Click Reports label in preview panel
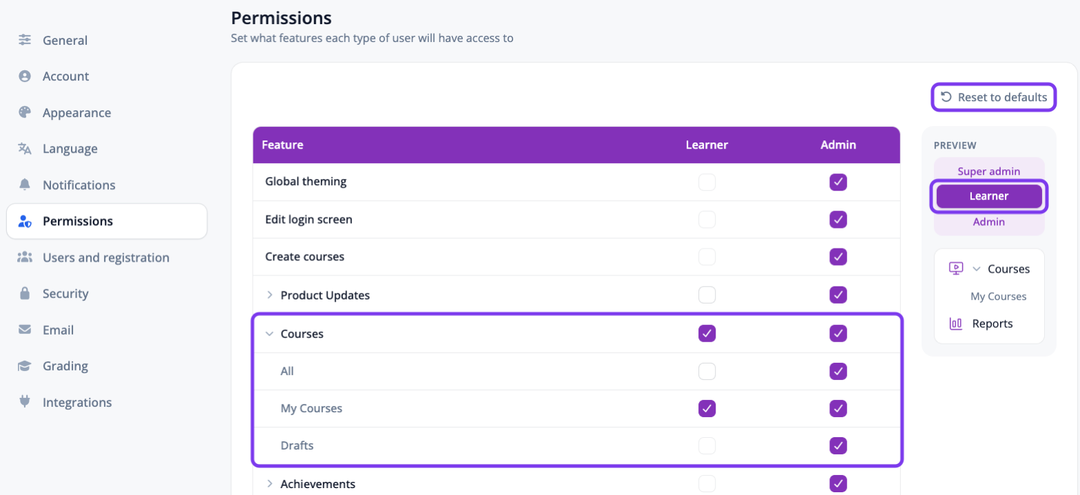This screenshot has height=495, width=1080. pos(992,324)
